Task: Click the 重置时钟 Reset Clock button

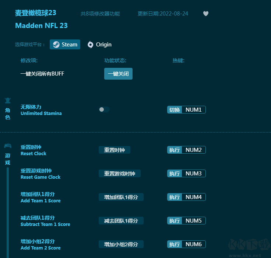Action: 114,150
